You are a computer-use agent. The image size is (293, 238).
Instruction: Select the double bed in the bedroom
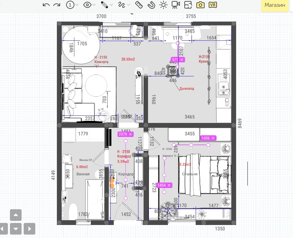click(205, 175)
